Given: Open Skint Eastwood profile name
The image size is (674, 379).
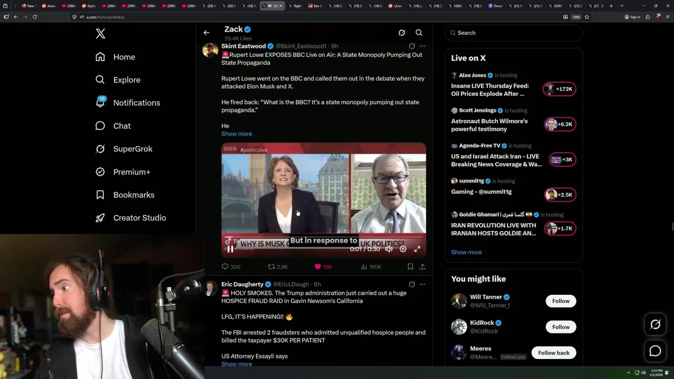Looking at the screenshot, I should point(243,46).
